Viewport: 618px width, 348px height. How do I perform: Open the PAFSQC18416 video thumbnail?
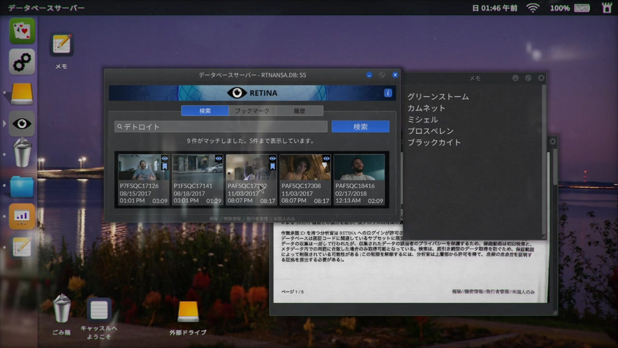pos(359,168)
